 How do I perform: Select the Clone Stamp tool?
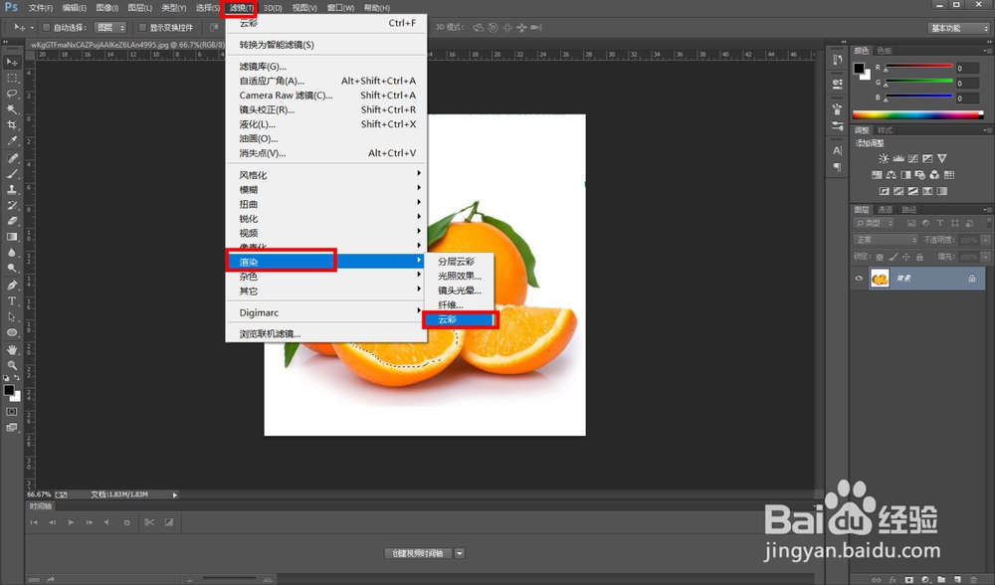point(12,190)
